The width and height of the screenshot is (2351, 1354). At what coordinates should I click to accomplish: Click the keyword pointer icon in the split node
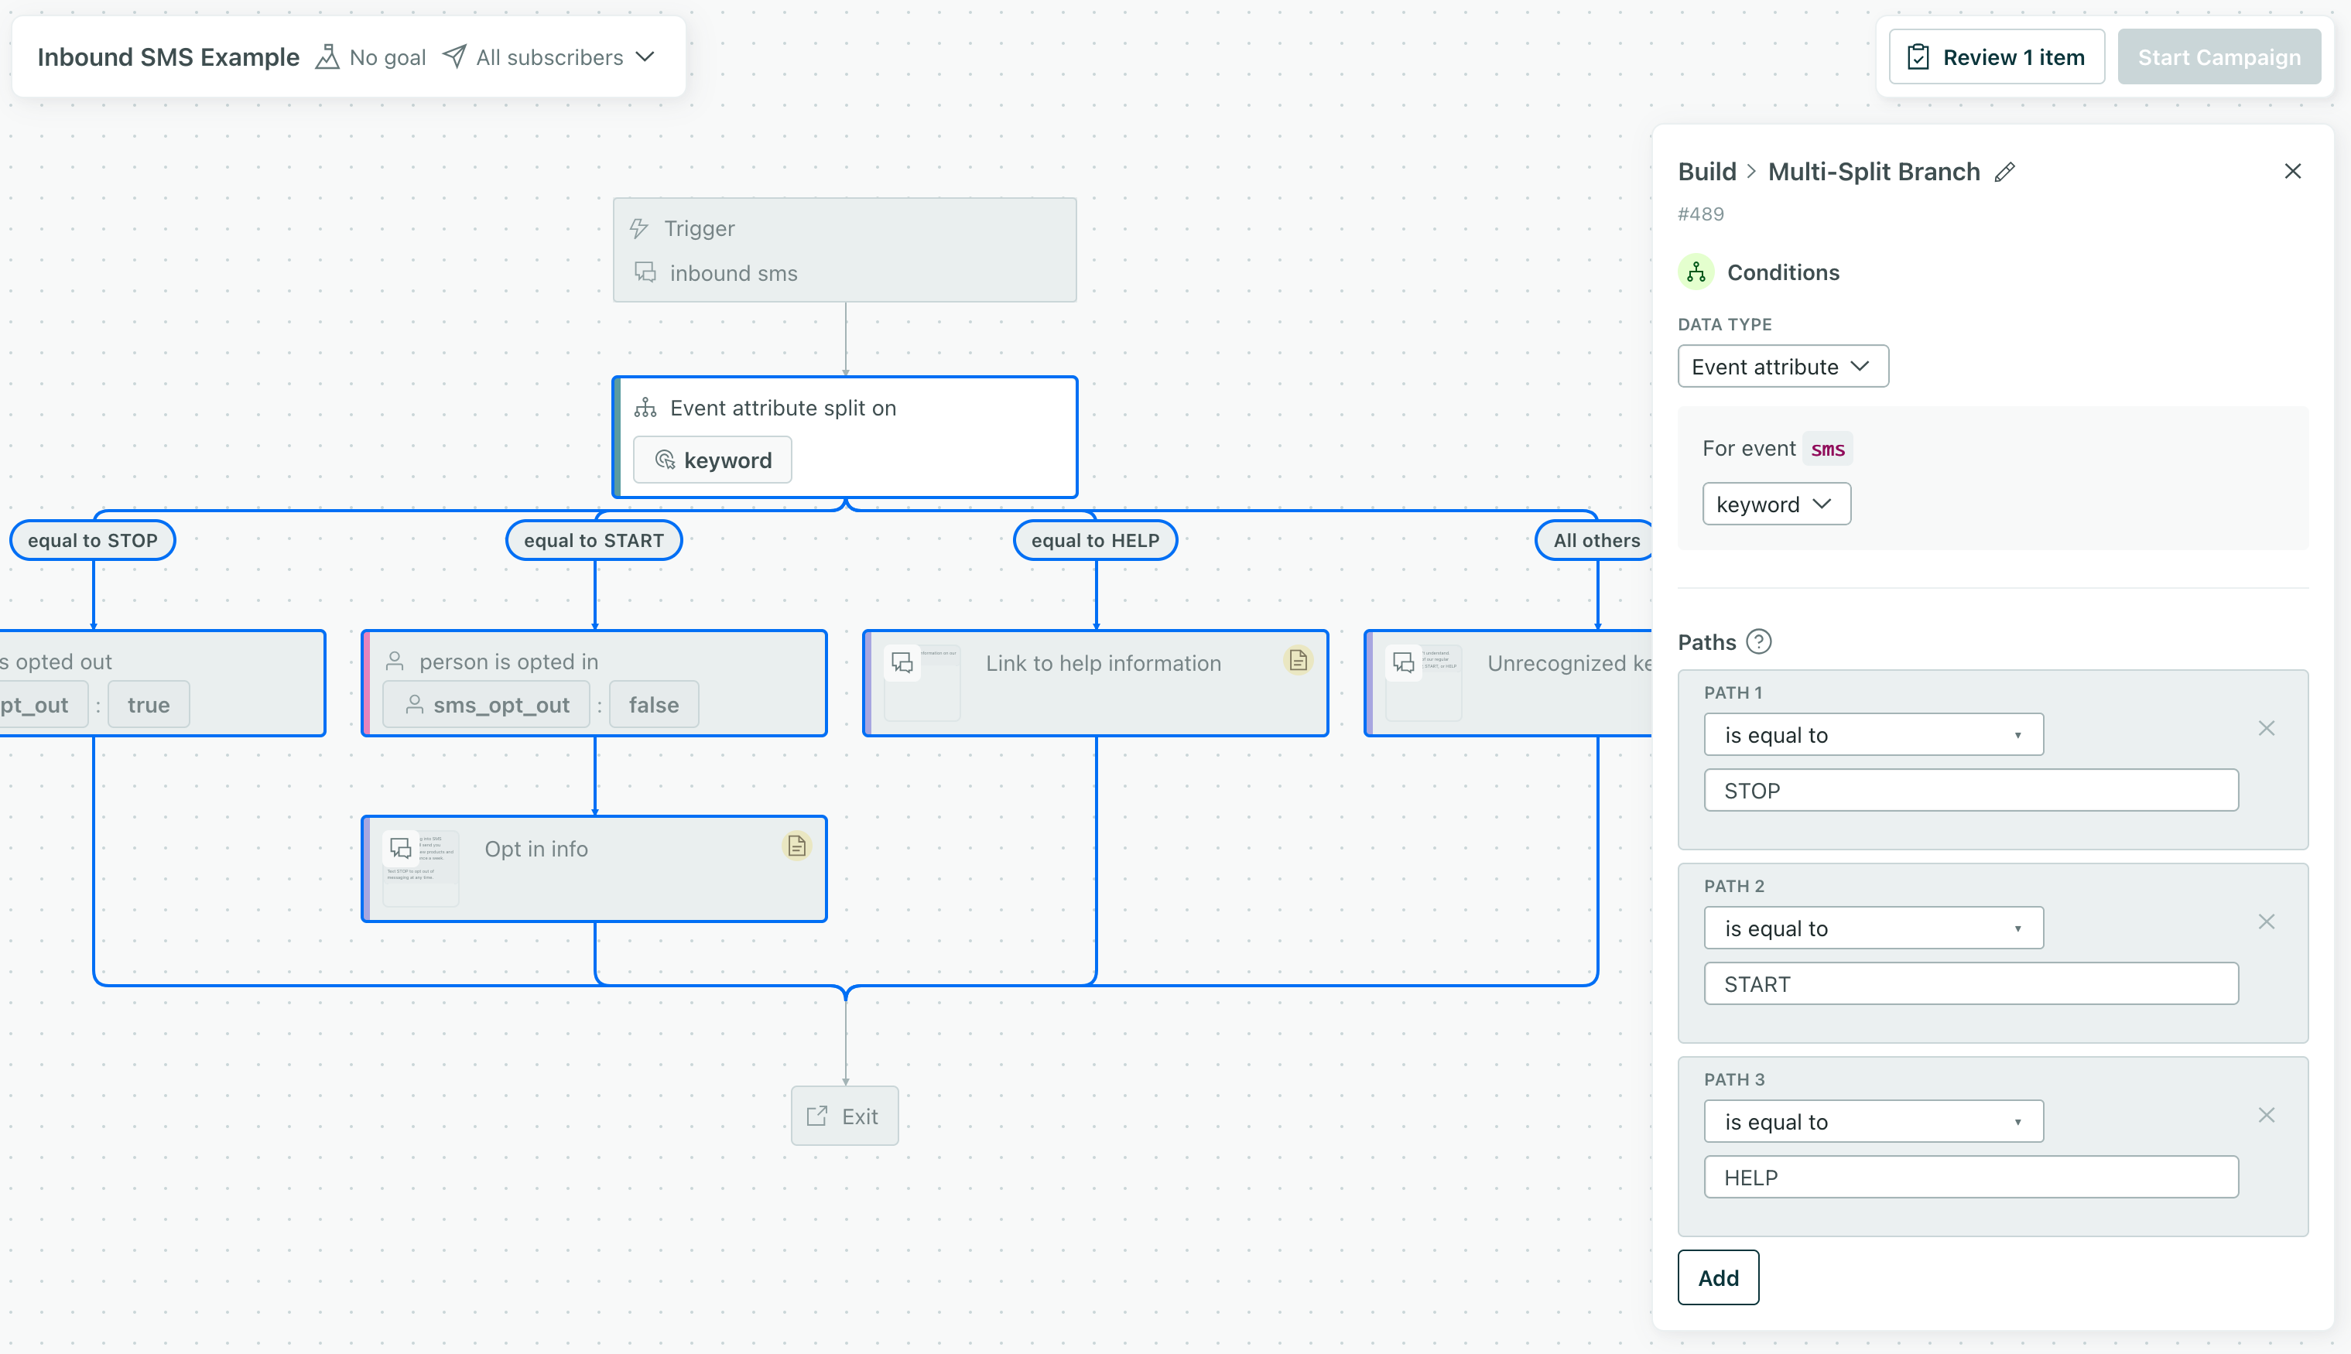664,460
